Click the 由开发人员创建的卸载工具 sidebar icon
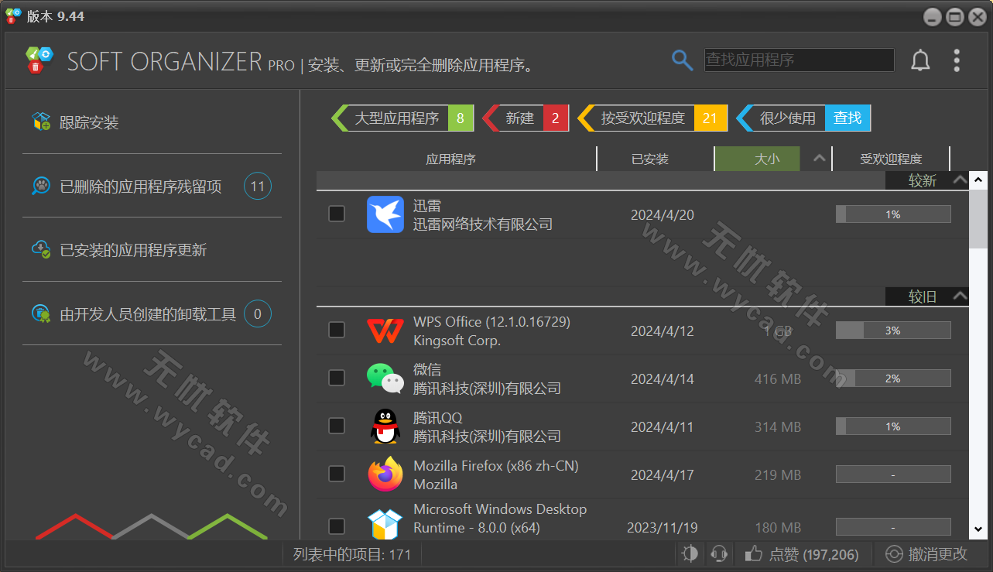 (41, 313)
